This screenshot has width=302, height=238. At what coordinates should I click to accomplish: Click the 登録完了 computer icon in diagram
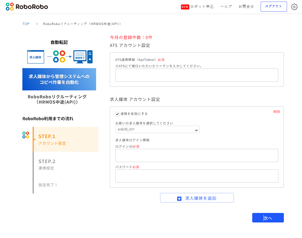pyautogui.click(x=83, y=57)
